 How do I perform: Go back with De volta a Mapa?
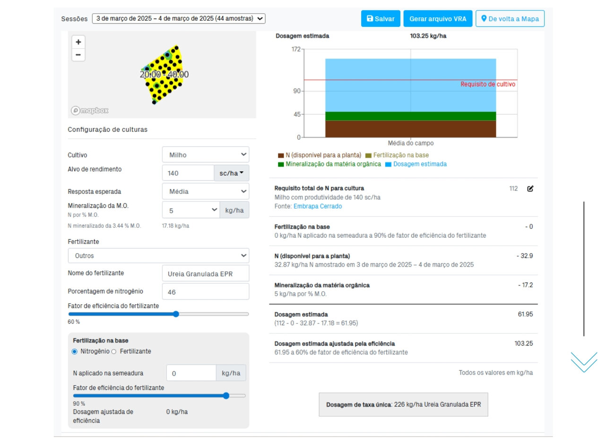[x=510, y=19]
